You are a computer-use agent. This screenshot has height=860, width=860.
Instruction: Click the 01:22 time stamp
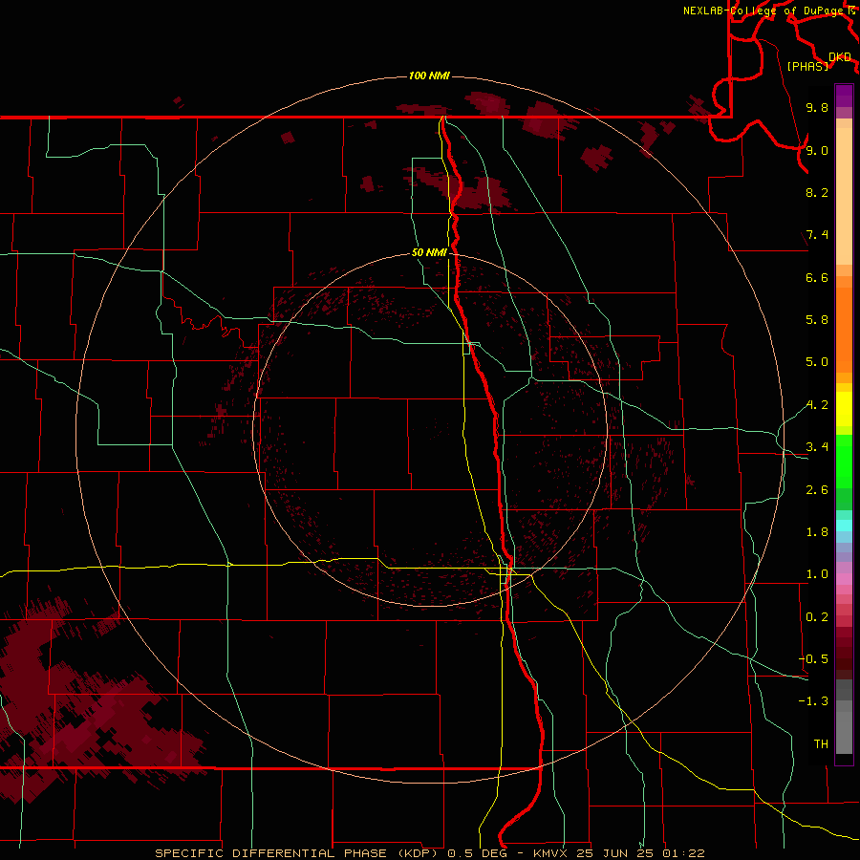pyautogui.click(x=683, y=853)
